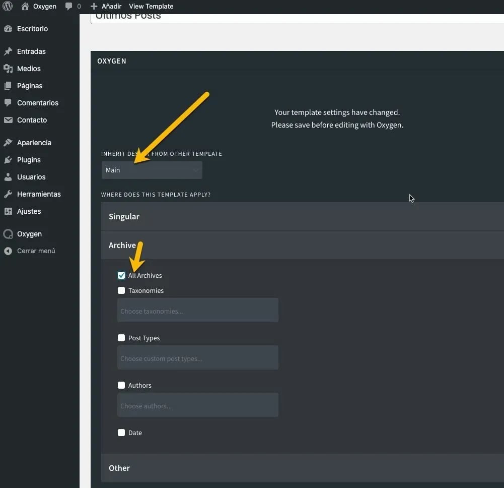Enable the Taxonomies checkbox
Screen dimensions: 504x488
[x=121, y=290]
